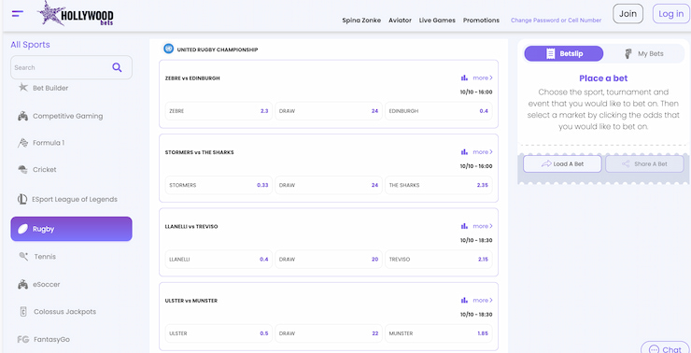This screenshot has height=353, width=691.
Task: Open stats icon for Stormers vs The Sharks
Action: pyautogui.click(x=464, y=151)
